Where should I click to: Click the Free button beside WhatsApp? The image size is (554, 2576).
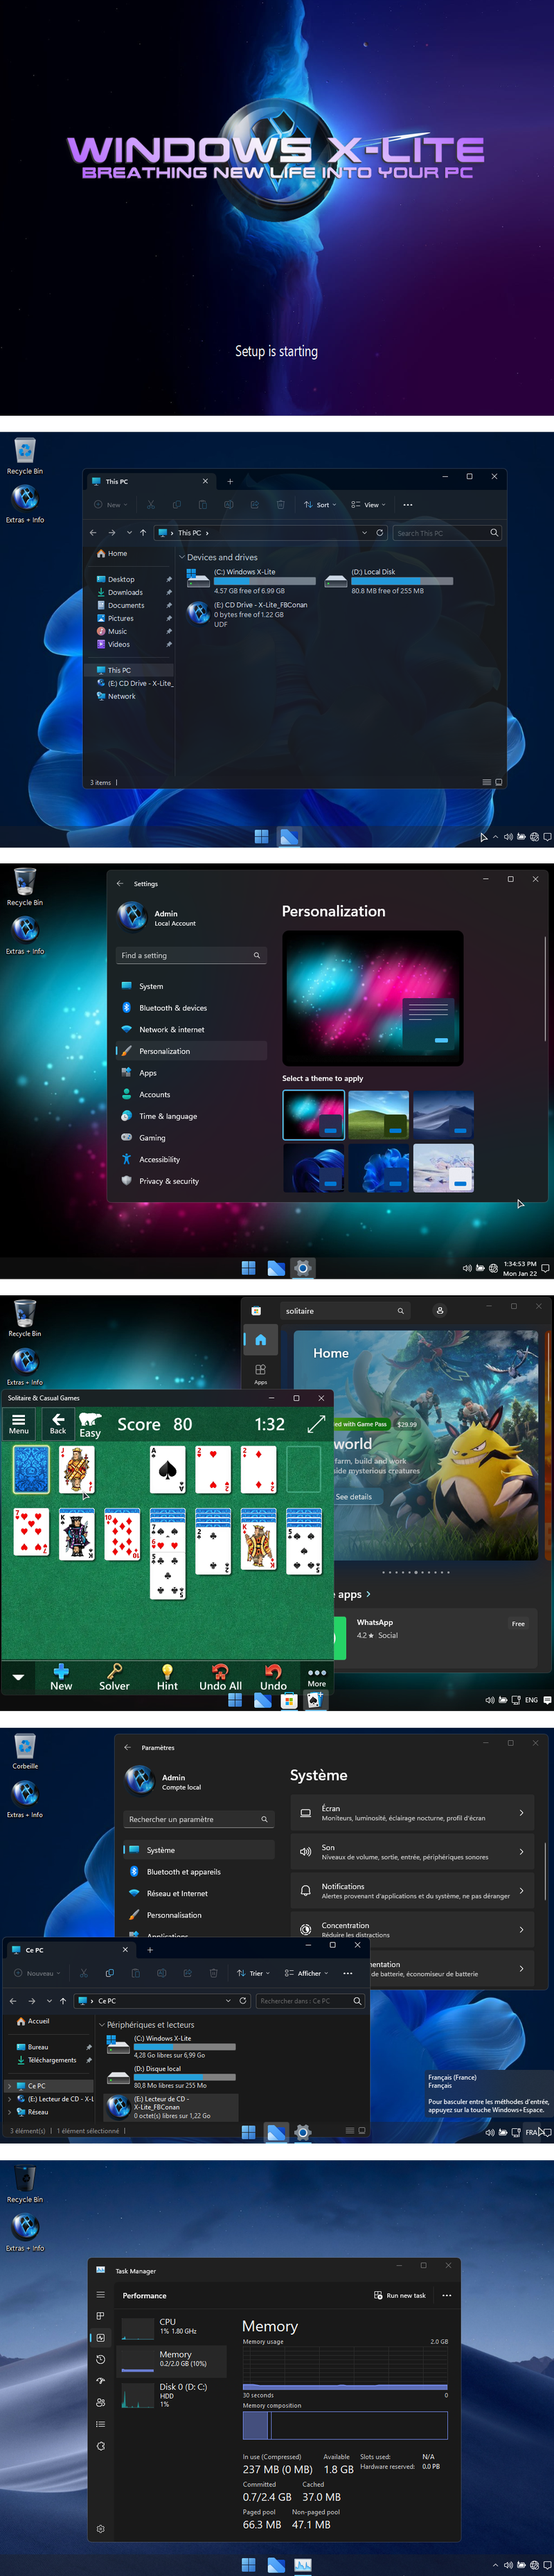518,1623
